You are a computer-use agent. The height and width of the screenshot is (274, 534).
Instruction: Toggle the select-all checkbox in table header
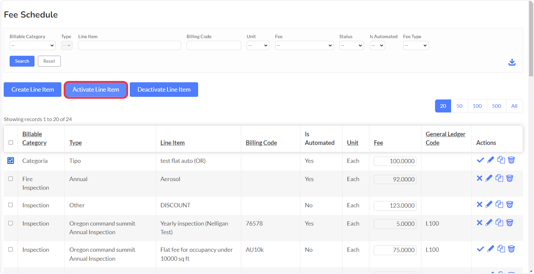pyautogui.click(x=11, y=143)
